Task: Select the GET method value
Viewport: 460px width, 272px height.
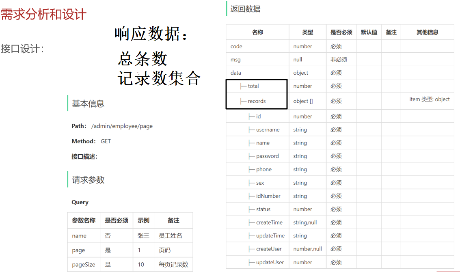Action: [x=106, y=141]
